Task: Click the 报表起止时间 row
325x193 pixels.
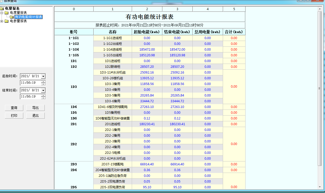Action: (150, 25)
